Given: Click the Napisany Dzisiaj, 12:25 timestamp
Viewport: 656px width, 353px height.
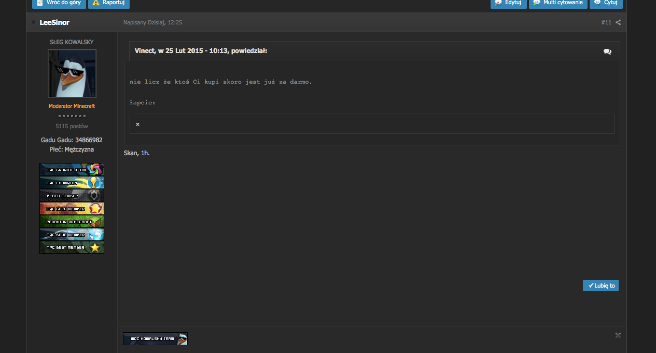Looking at the screenshot, I should (152, 22).
